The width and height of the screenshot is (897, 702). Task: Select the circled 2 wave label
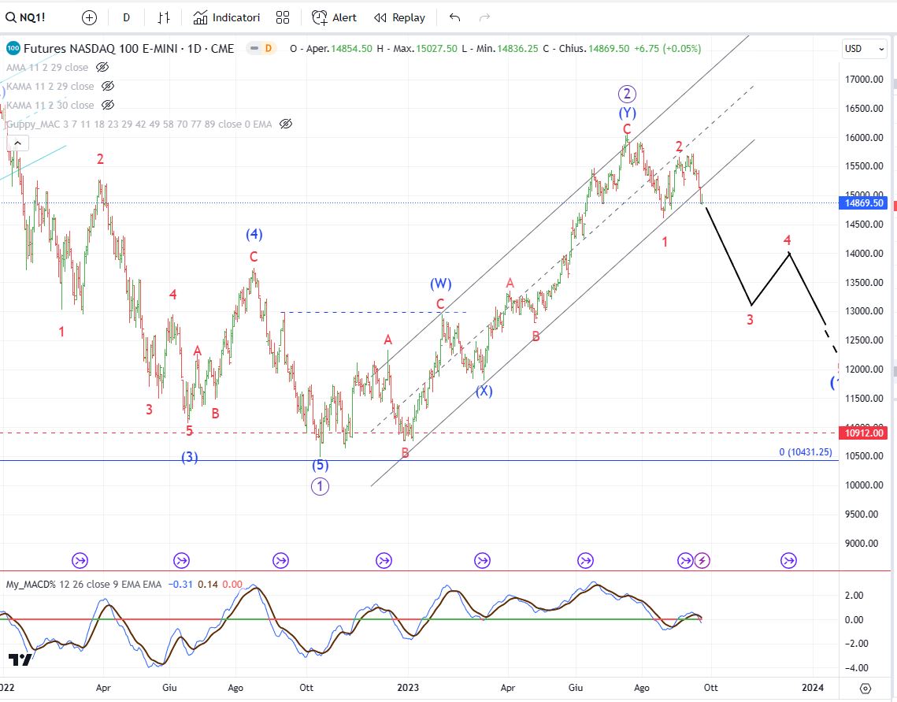627,94
